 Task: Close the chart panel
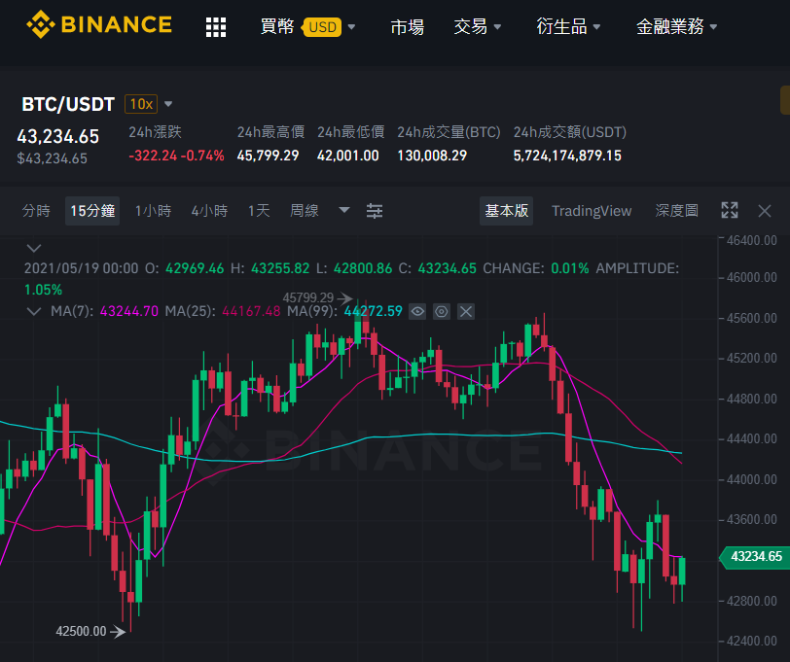pyautogui.click(x=765, y=211)
